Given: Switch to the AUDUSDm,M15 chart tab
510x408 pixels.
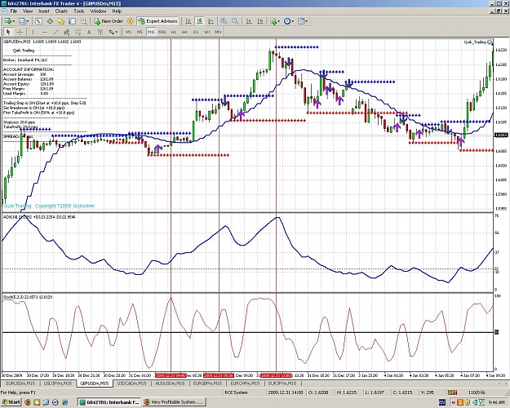Looking at the screenshot, I should click(x=170, y=384).
